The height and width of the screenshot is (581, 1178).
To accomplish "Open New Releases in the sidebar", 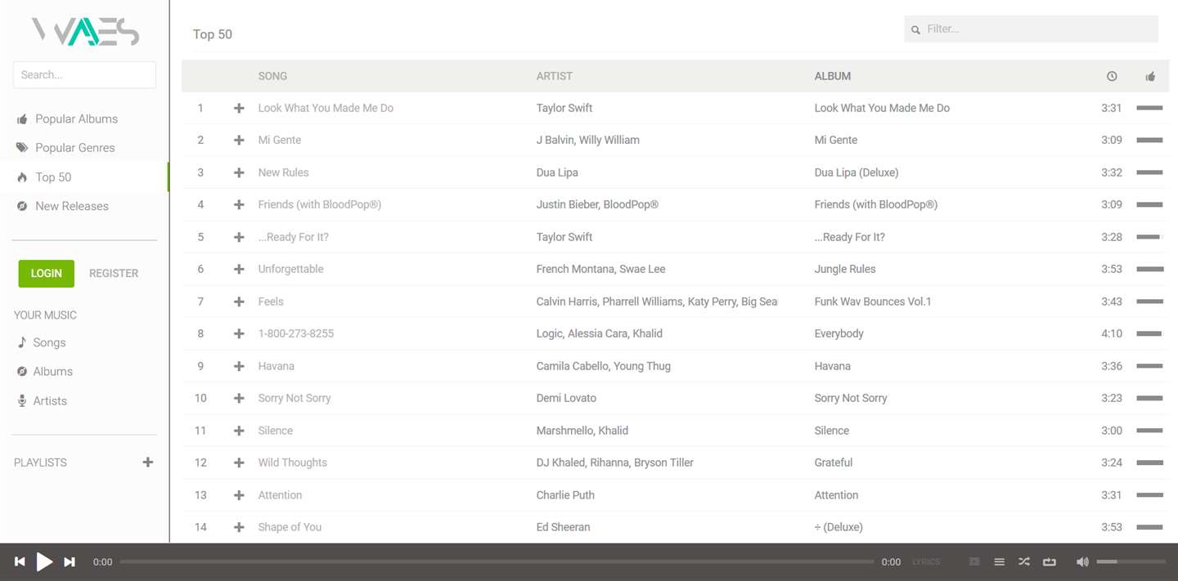I will 71,206.
